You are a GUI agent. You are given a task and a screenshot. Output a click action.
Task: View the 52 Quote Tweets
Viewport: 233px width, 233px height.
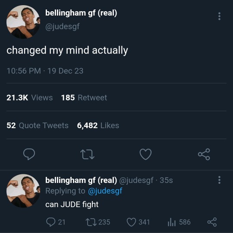38,126
